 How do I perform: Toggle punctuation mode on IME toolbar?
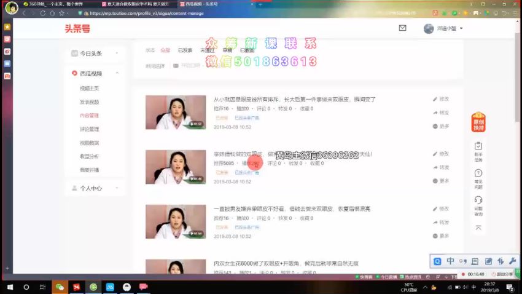pyautogui.click(x=463, y=261)
